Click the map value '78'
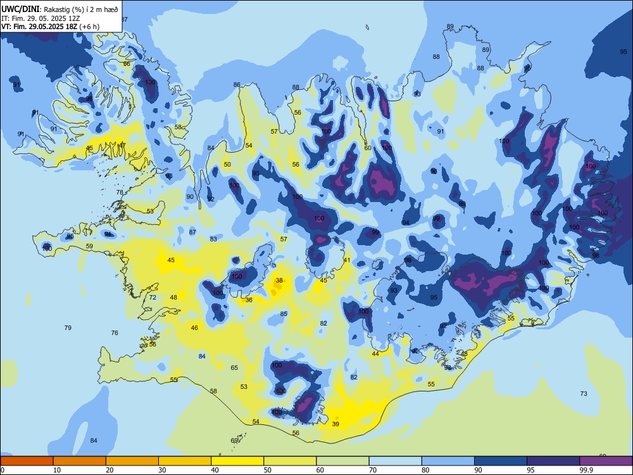Screen dimensions: 633x475 120,193
